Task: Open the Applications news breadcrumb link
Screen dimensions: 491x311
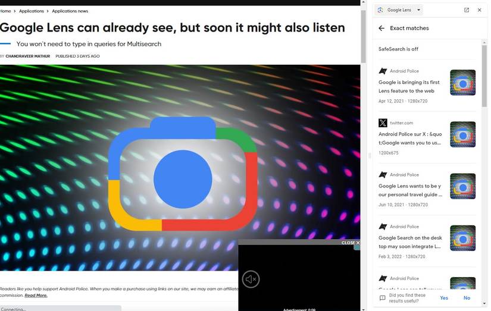Action: pyautogui.click(x=70, y=11)
